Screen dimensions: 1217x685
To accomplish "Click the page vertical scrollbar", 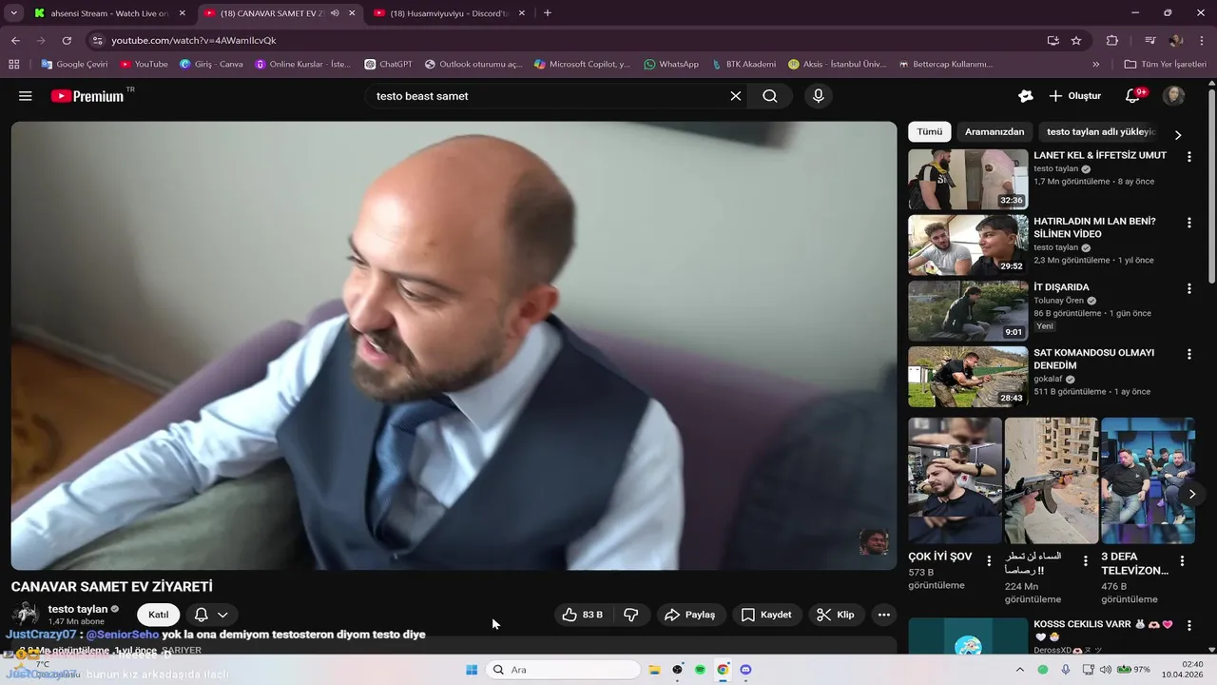I will point(1211,186).
